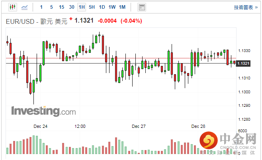Click the Dec 24 date label
Screen dimensions: 262x160
[x=41, y=126]
